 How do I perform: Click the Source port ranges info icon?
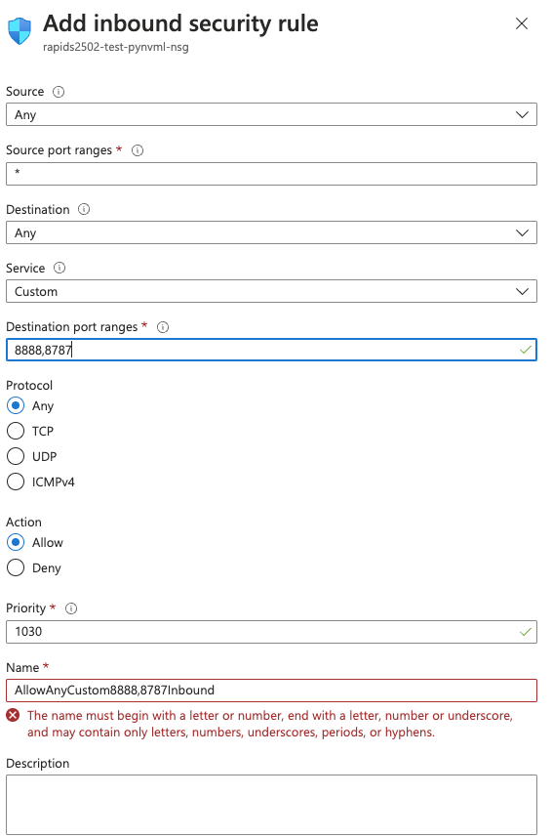tap(138, 150)
